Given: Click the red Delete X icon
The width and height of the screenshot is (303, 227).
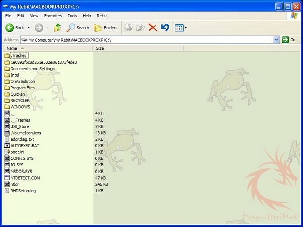Looking at the screenshot, I should coord(153,28).
